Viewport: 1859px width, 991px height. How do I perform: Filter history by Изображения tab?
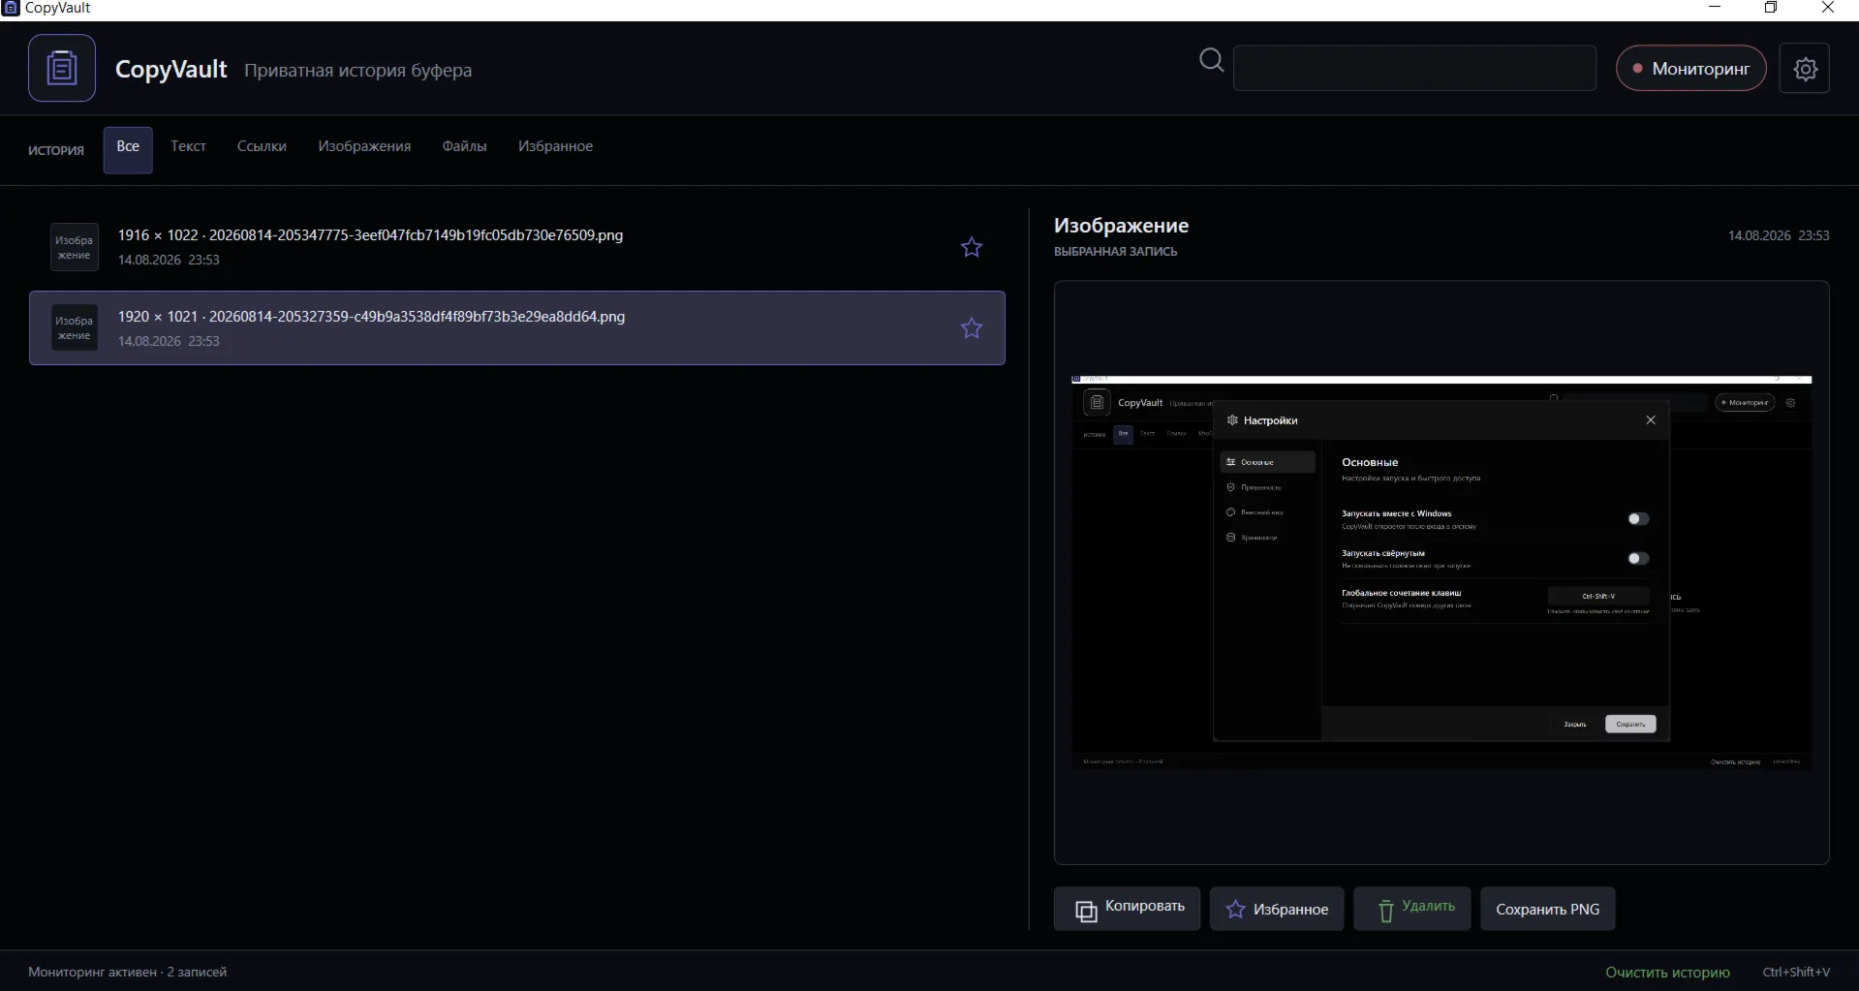364,146
